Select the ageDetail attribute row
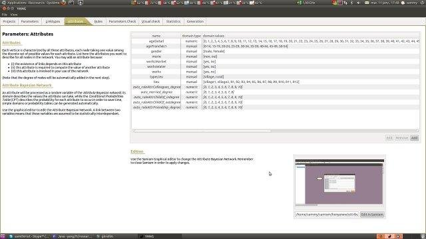Image resolution: width=426 pixels, height=239 pixels. tap(276, 41)
